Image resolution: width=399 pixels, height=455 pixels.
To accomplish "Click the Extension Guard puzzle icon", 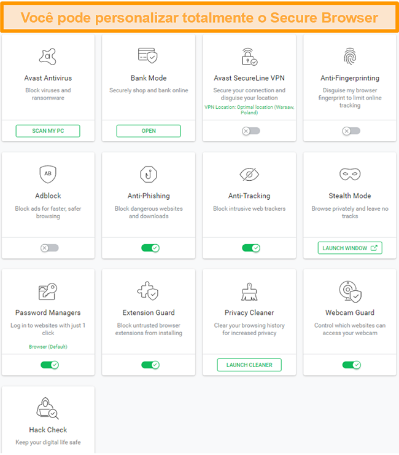I will (x=148, y=291).
